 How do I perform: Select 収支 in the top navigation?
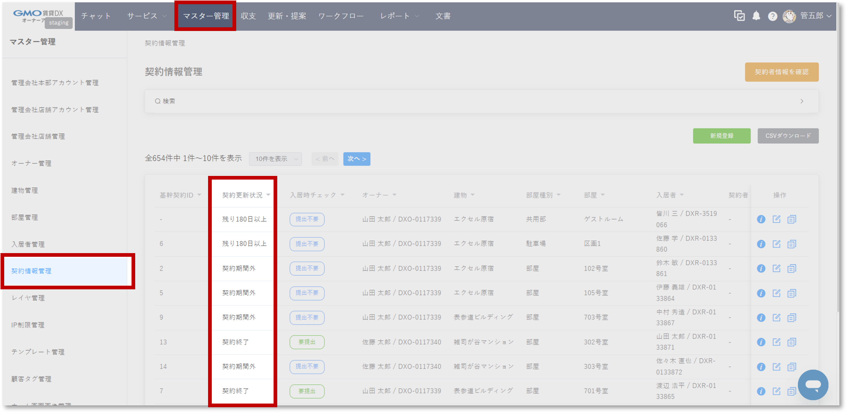[249, 15]
